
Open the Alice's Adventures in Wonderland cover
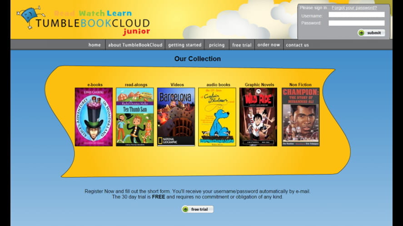pos(94,117)
